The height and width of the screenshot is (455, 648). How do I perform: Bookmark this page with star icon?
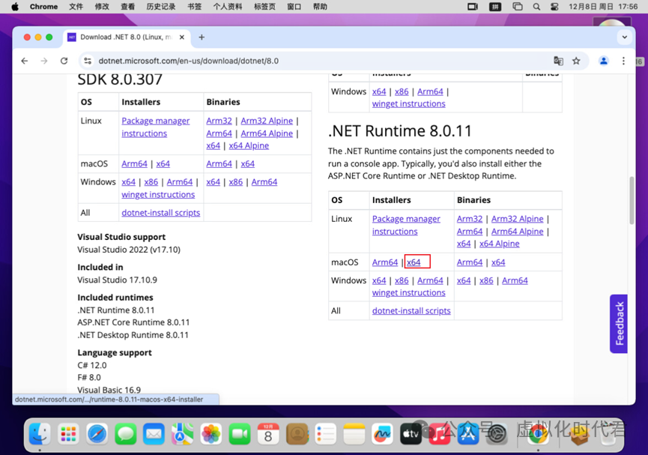[576, 61]
